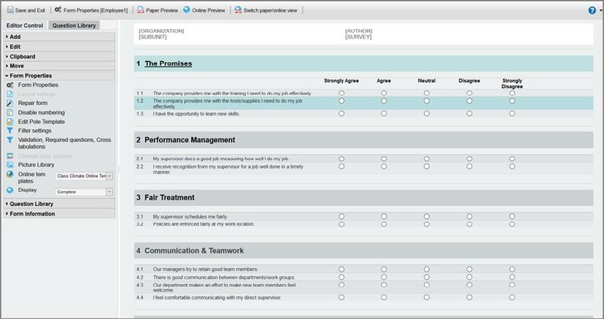Select Strongly Agree for question 4.3
This screenshot has width=604, height=319.
[x=341, y=285]
